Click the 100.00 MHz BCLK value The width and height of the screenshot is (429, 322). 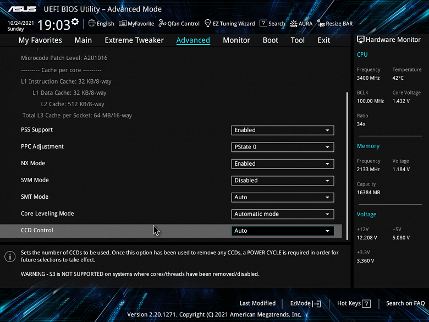pyautogui.click(x=370, y=101)
